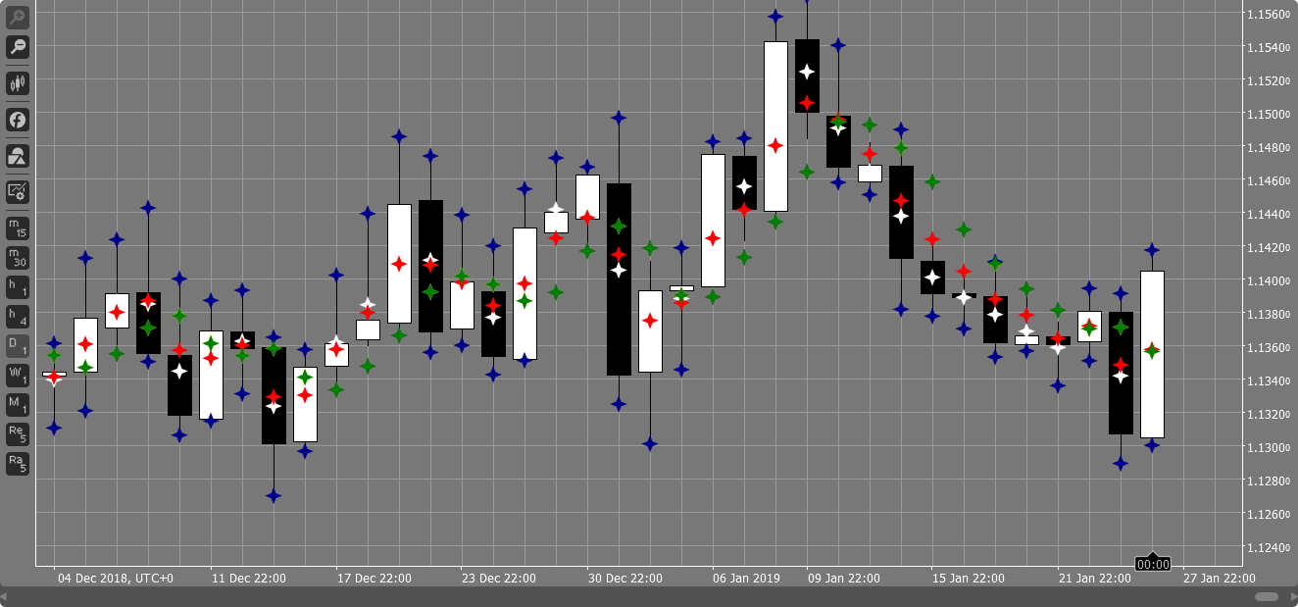Select the W1 weekly timeframe
Image resolution: width=1298 pixels, height=607 pixels.
[18, 376]
